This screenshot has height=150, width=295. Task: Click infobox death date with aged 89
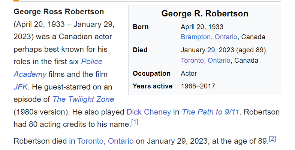pos(223,50)
